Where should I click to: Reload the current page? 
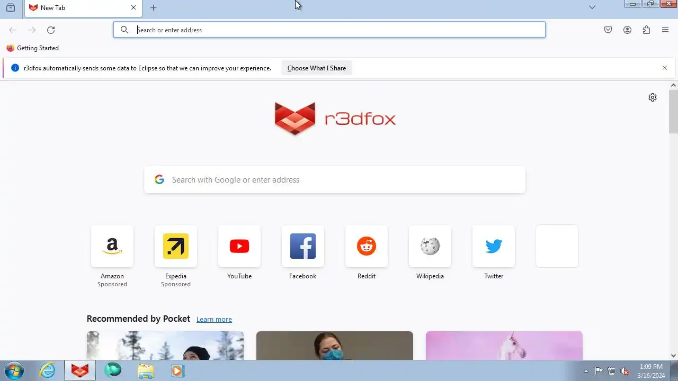[x=51, y=30]
